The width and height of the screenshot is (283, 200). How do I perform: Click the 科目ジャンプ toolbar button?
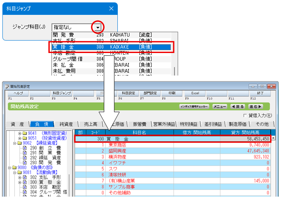click(x=62, y=93)
